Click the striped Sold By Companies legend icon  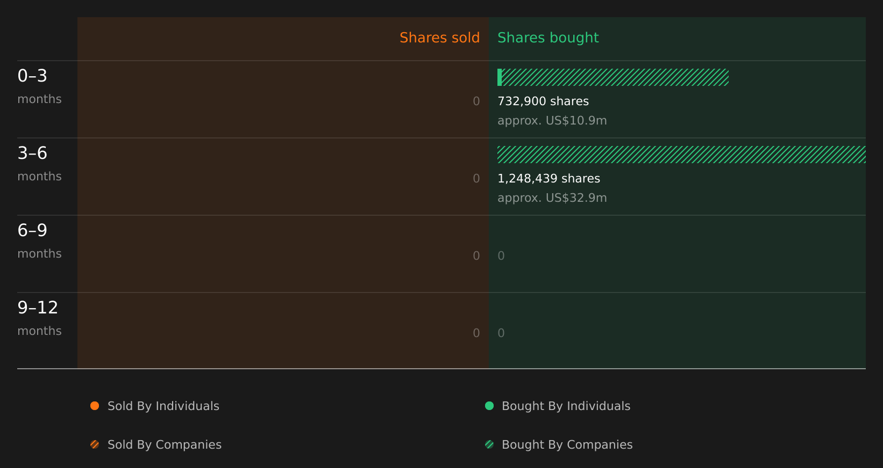(95, 444)
